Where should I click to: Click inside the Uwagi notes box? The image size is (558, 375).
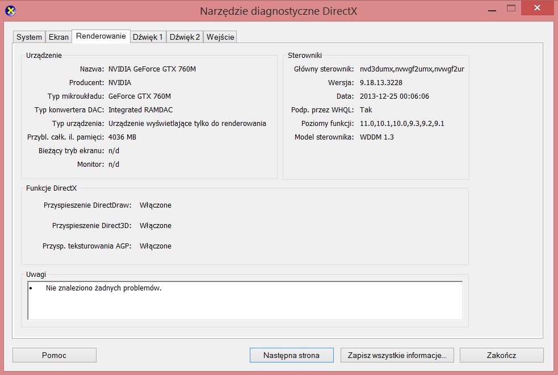click(245, 301)
